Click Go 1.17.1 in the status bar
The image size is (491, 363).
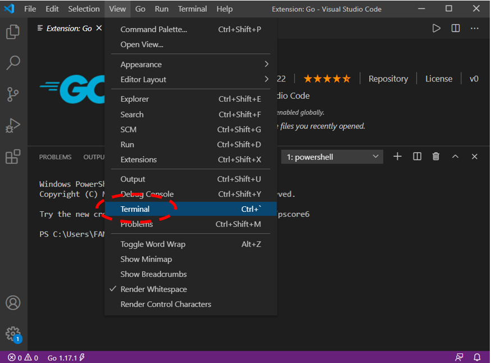point(64,357)
